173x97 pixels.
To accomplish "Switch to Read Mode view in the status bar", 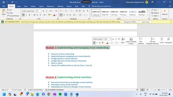I will coord(137,90).
